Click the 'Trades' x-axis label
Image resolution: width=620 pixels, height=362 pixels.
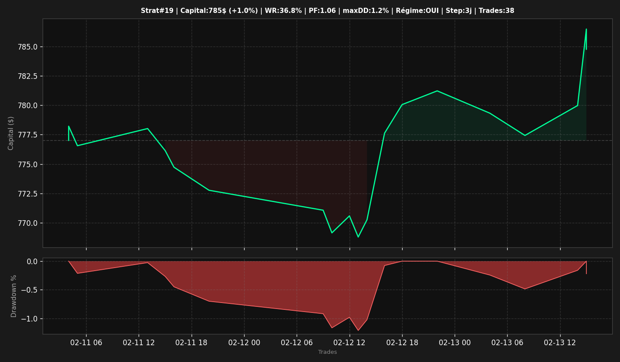coord(327,352)
